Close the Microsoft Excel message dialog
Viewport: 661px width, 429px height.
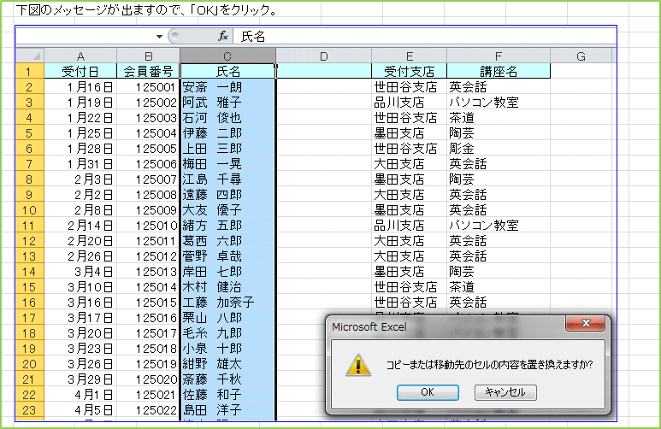[x=585, y=323]
